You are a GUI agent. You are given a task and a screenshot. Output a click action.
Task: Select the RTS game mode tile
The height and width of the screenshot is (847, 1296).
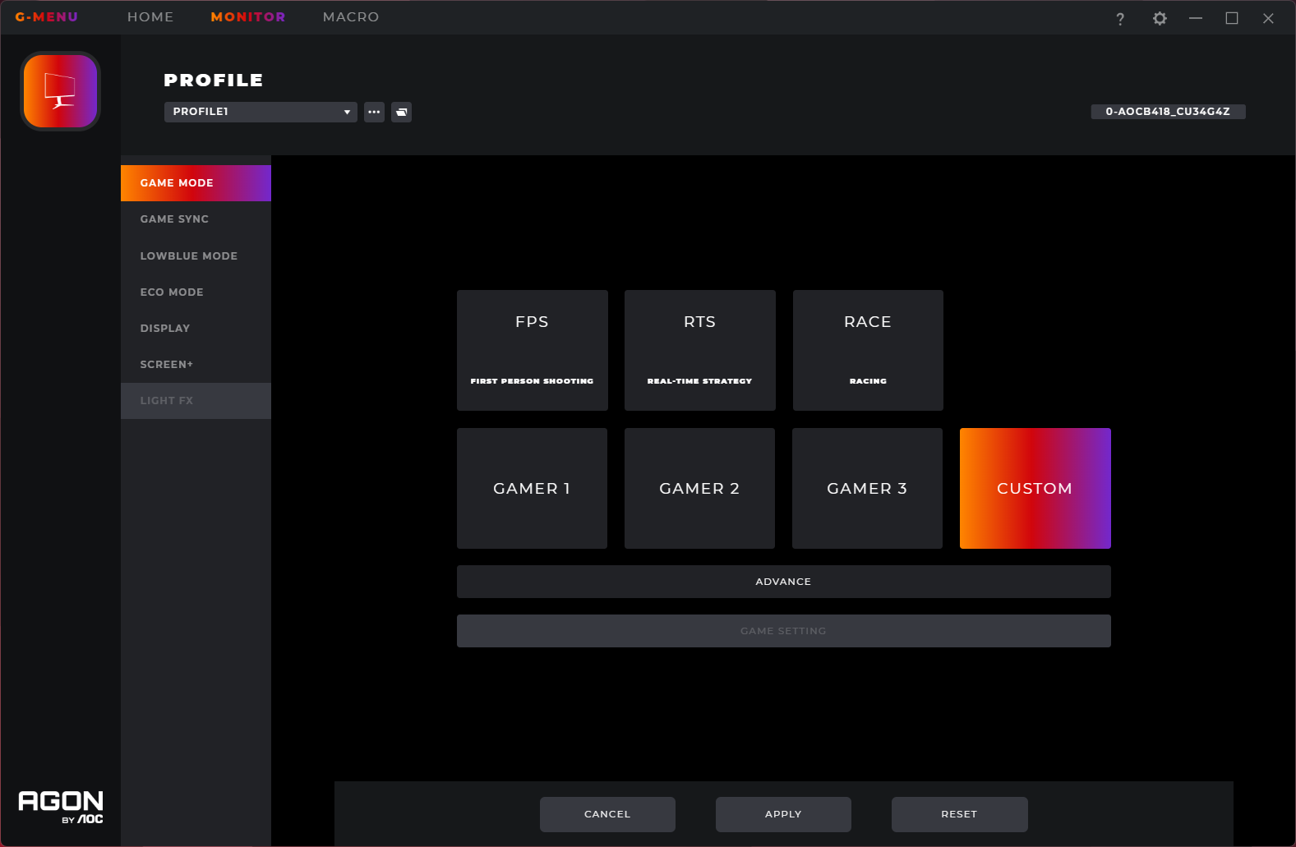pyautogui.click(x=699, y=350)
